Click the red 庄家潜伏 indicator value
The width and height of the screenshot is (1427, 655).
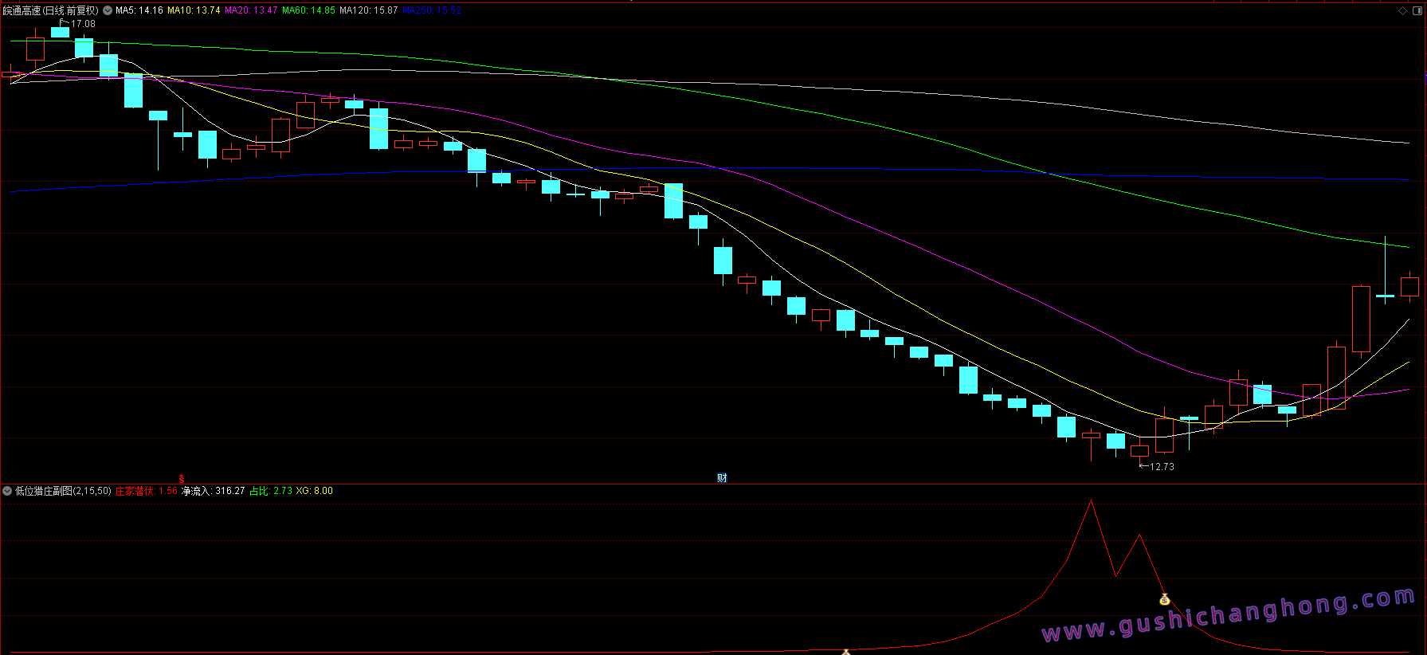click(147, 491)
